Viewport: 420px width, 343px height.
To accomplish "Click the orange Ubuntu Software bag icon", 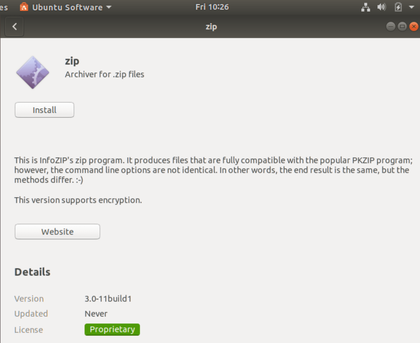I will click(x=24, y=7).
